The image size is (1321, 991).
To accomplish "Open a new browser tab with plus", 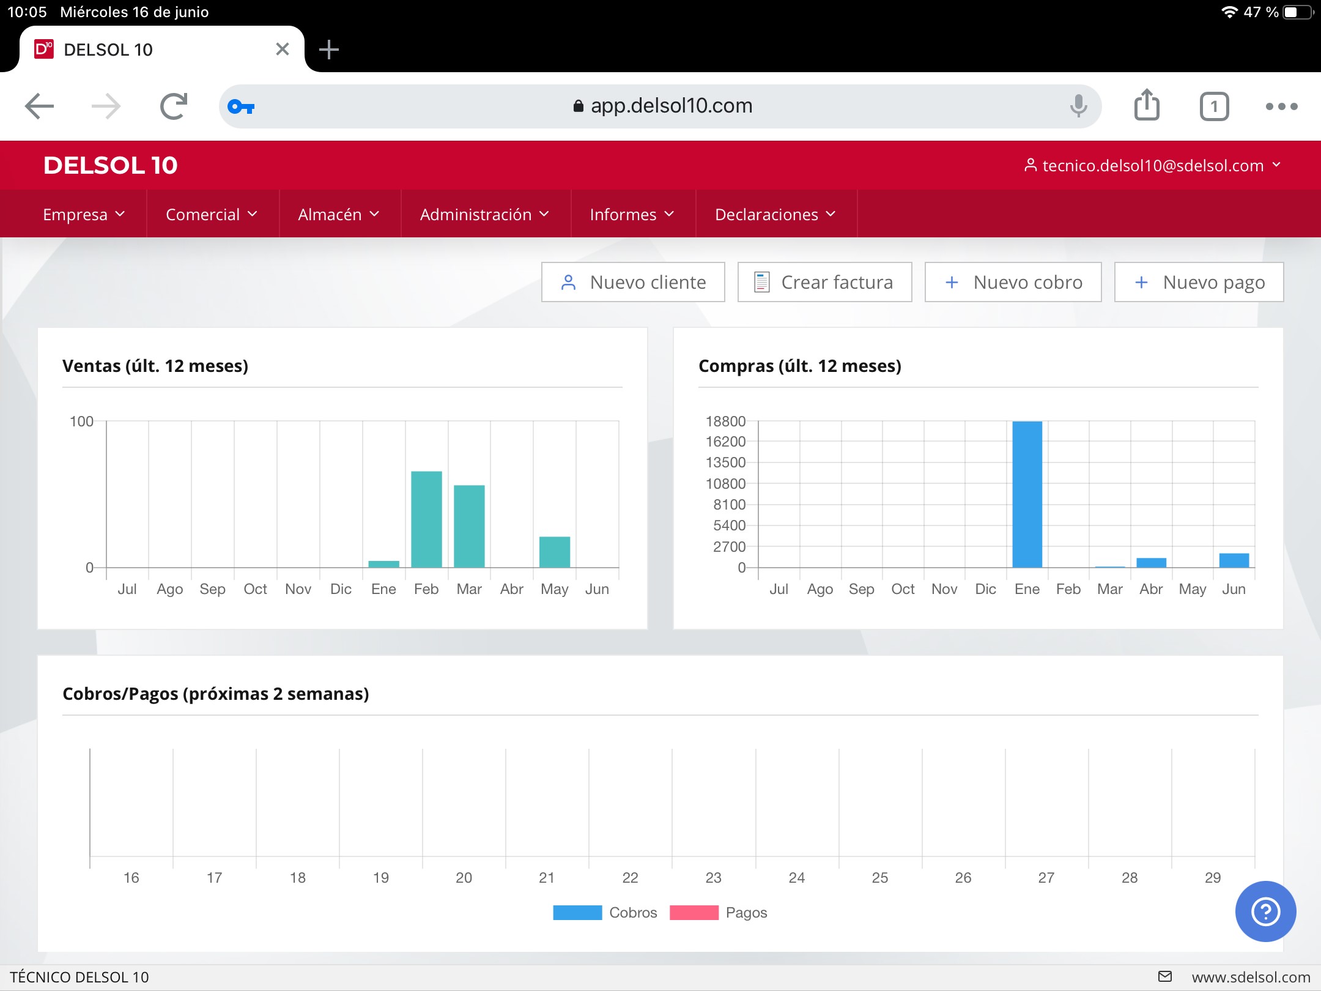I will pos(329,50).
